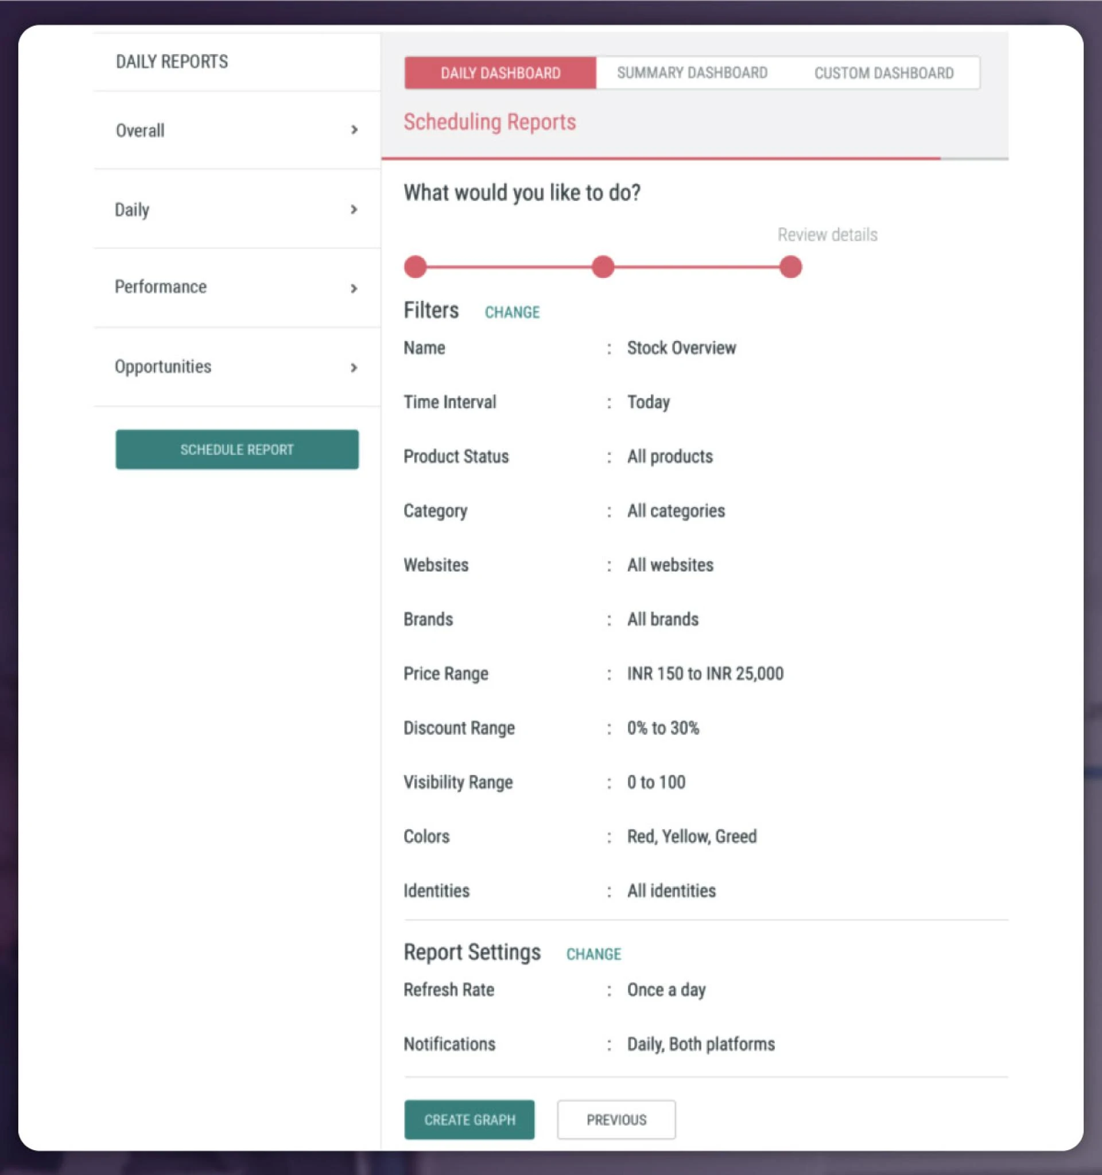Click the Schedule Report button

click(237, 449)
